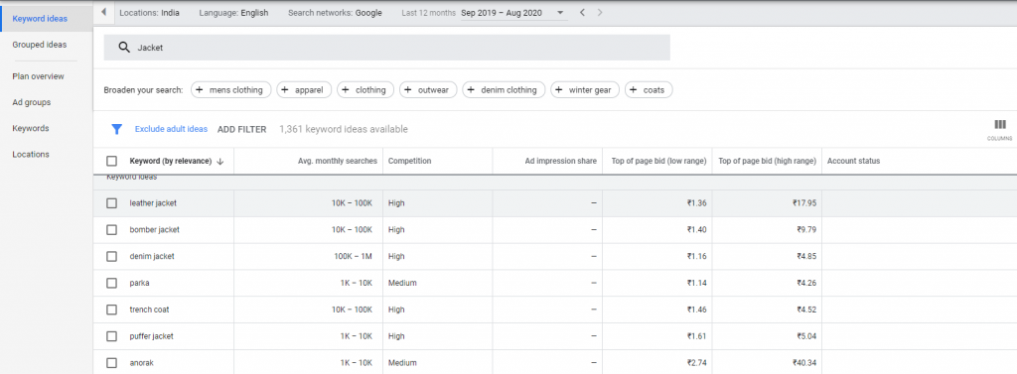This screenshot has width=1017, height=374.
Task: Sort by the Keyword relevance down arrow
Action: (220, 162)
